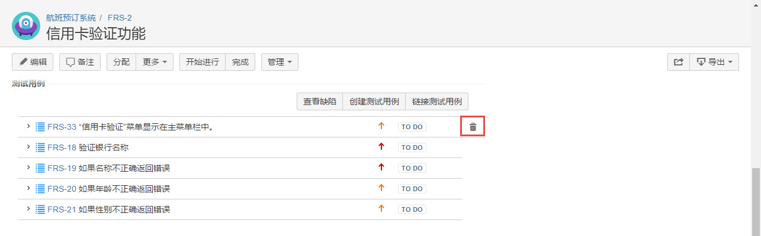This screenshot has width=761, height=236.
Task: Click the share icon button
Action: click(679, 62)
